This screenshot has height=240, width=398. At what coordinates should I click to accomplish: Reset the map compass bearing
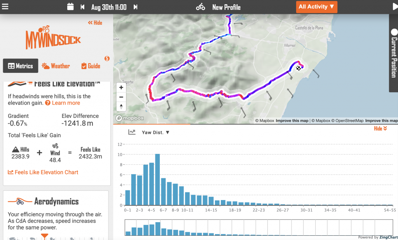point(121,106)
